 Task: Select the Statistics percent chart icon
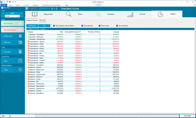[161, 14]
